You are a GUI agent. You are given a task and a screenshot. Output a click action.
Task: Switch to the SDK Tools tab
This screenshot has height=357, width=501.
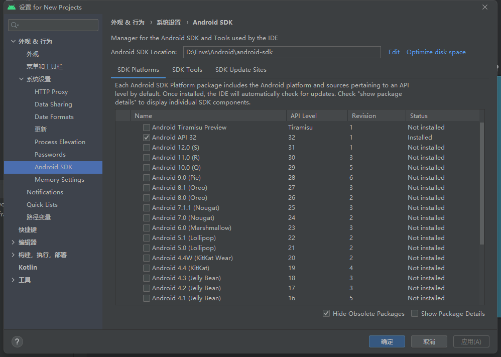click(x=187, y=70)
